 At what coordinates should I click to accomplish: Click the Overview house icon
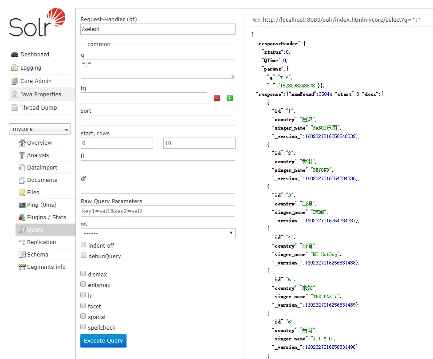click(22, 143)
